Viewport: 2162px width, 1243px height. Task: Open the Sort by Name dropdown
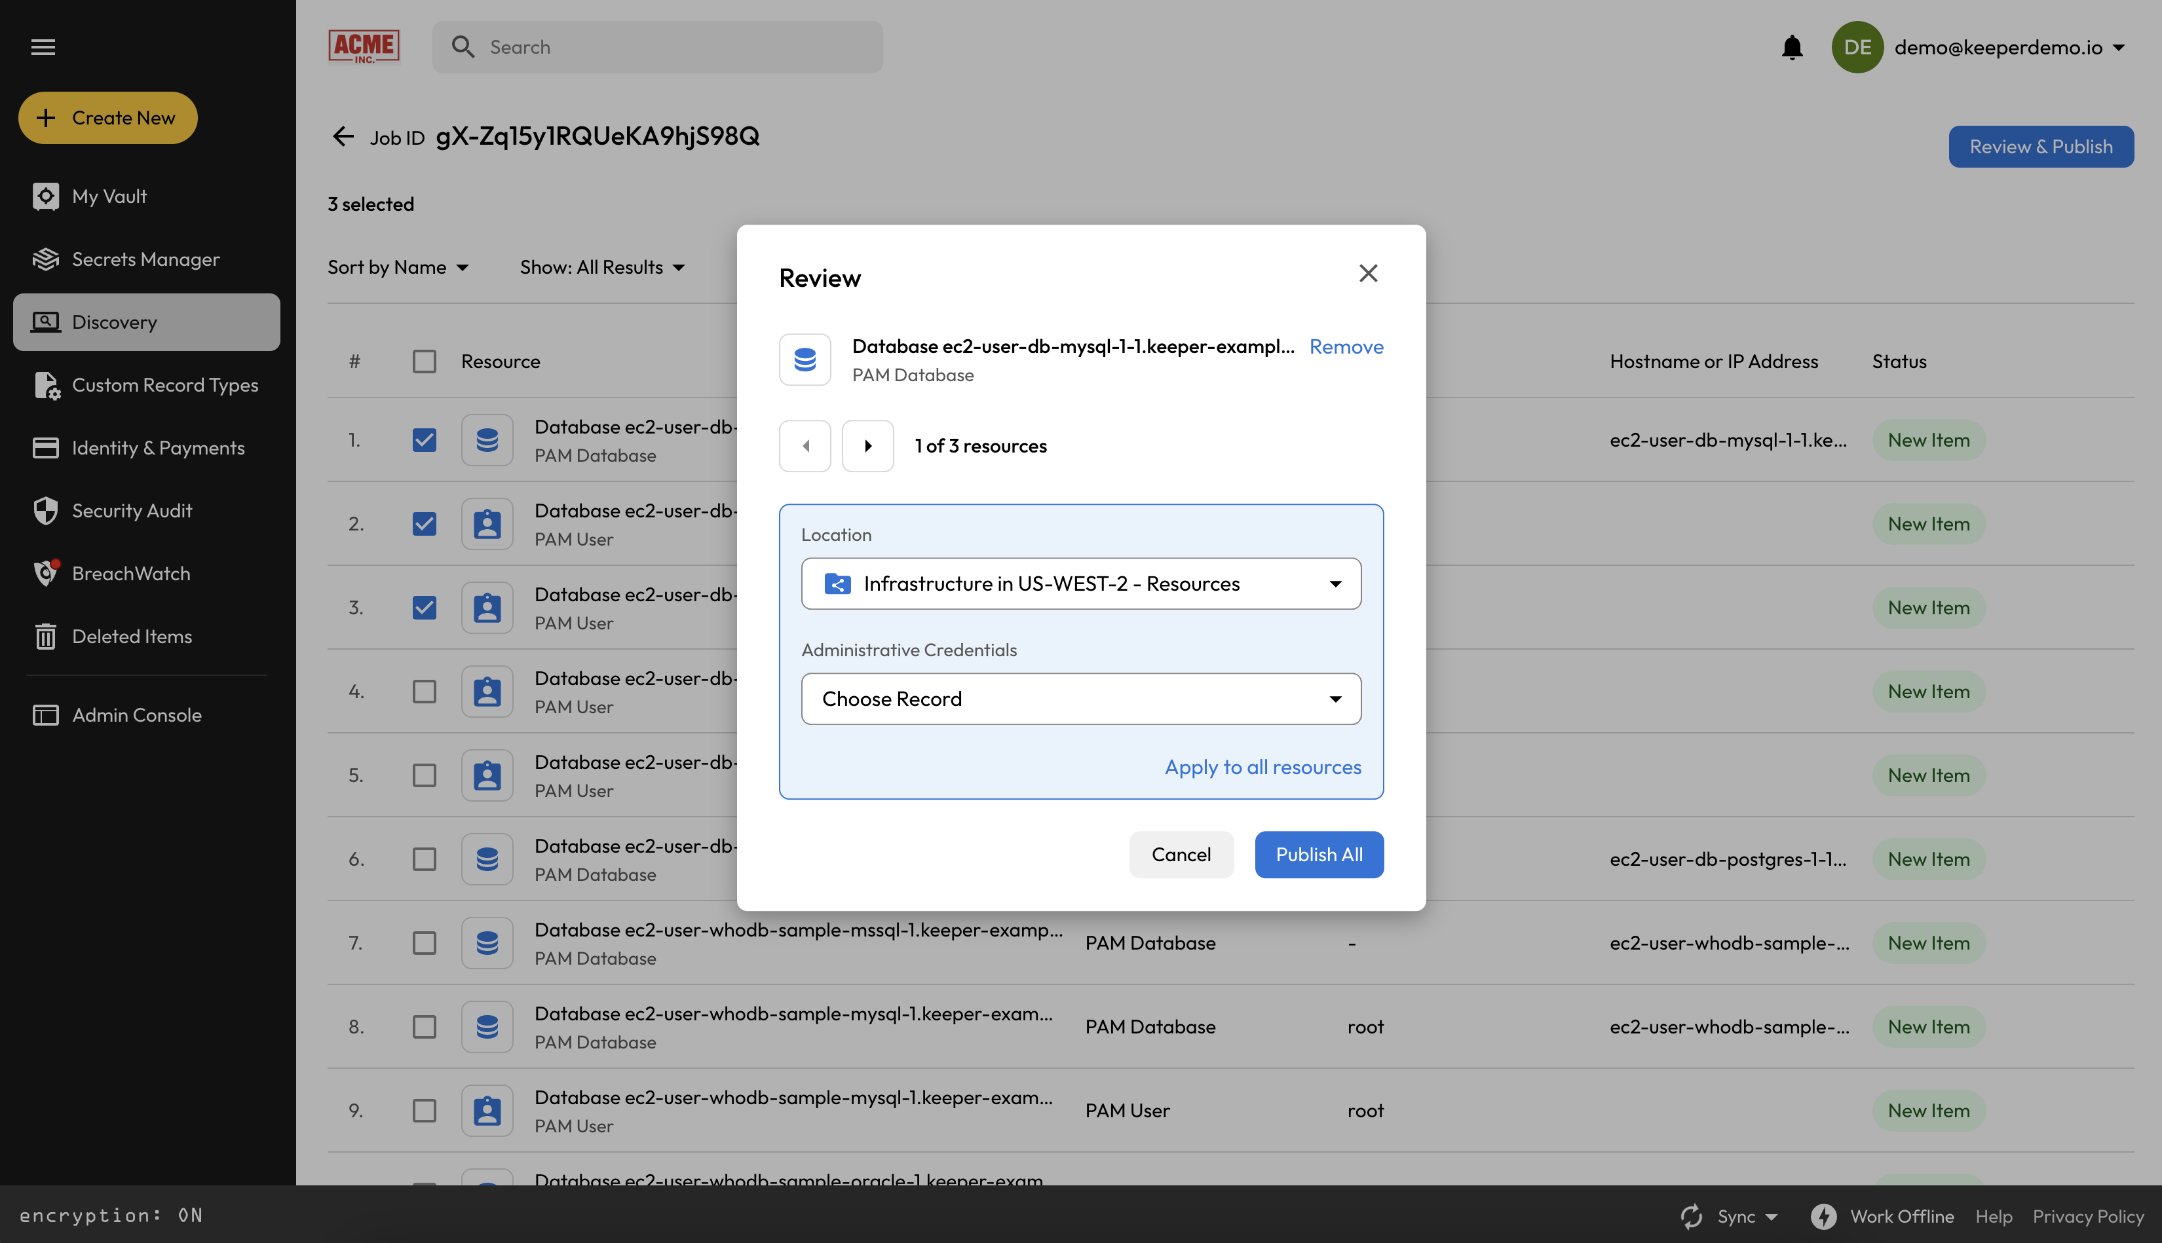point(398,267)
